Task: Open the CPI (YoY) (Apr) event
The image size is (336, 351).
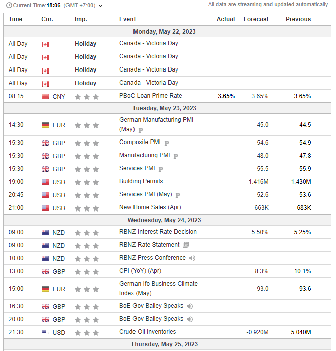Action: tap(140, 271)
